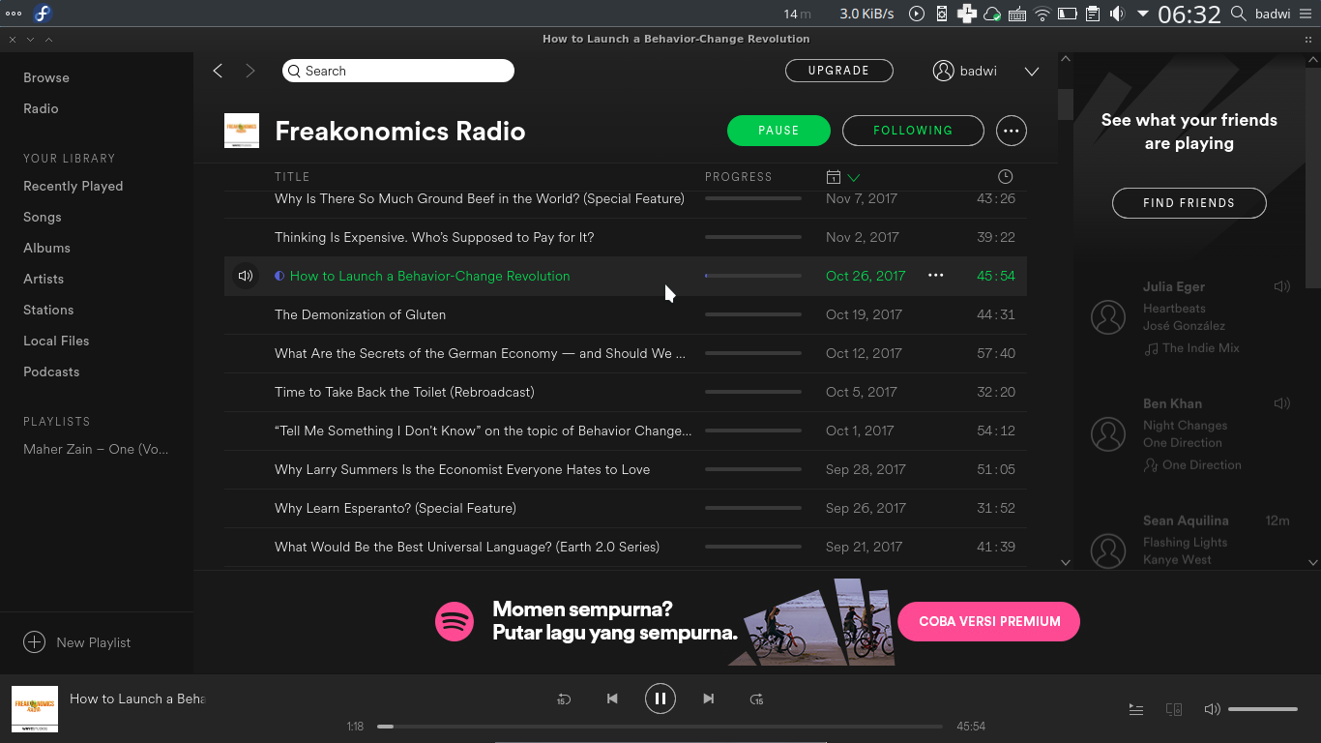Toggle the date sort direction arrow

pyautogui.click(x=854, y=177)
